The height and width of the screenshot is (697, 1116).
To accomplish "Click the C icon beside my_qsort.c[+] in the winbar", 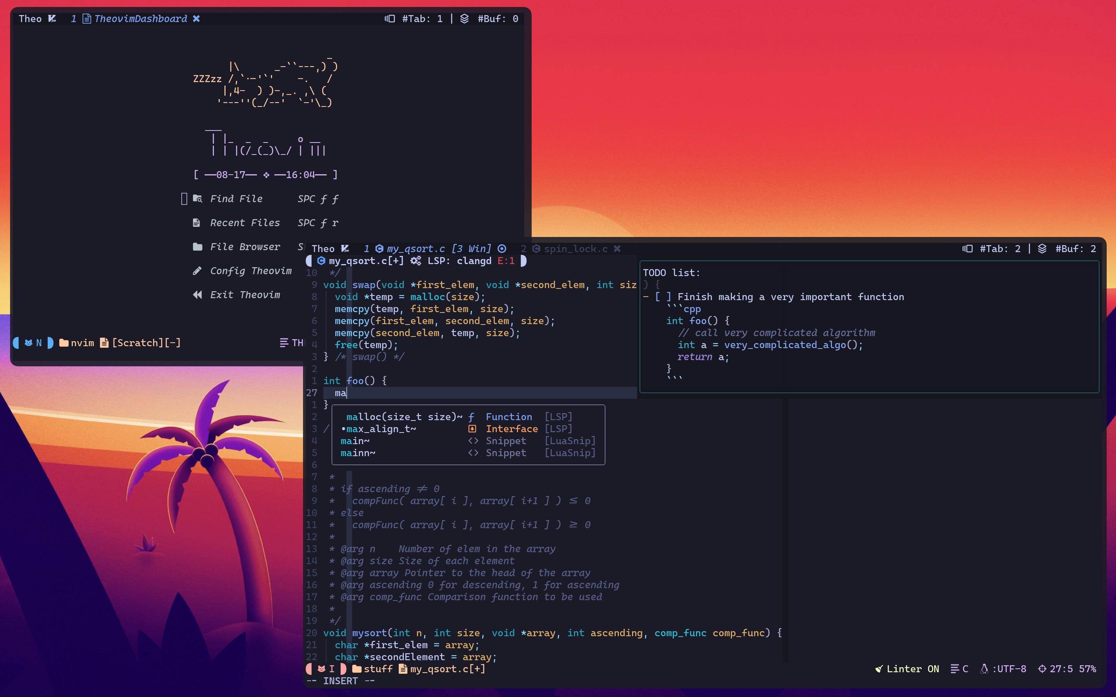I will (x=321, y=261).
